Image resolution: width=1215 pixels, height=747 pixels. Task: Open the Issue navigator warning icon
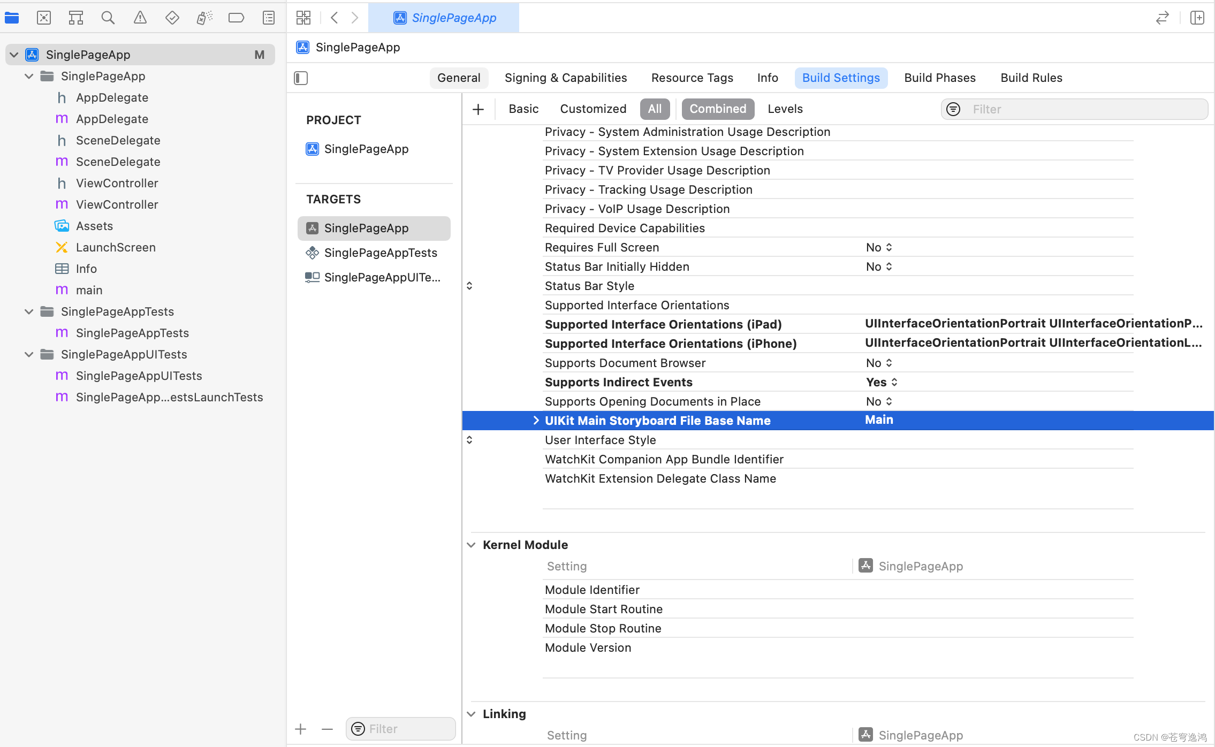tap(140, 18)
